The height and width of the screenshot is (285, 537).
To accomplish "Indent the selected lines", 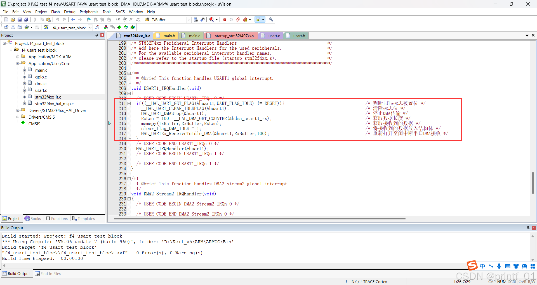I will 118,20.
